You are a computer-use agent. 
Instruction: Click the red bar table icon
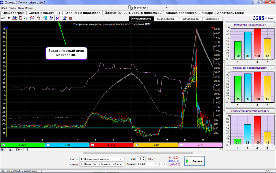(70, 18)
